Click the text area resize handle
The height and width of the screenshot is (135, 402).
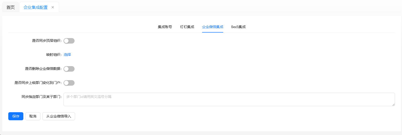393,104
